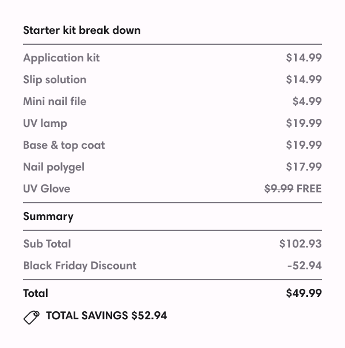Click the bold Total label

[x=36, y=293]
